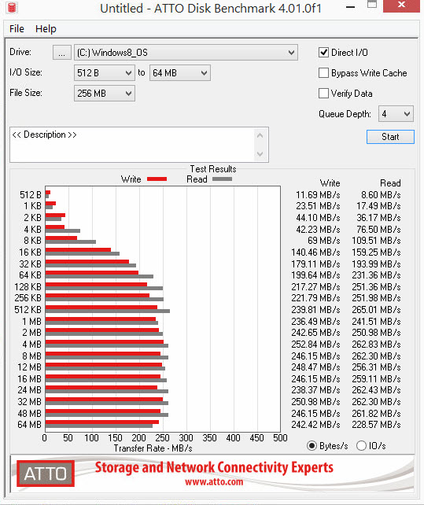Click the read value 228.57 MB/s
424x505 pixels.
click(376, 425)
